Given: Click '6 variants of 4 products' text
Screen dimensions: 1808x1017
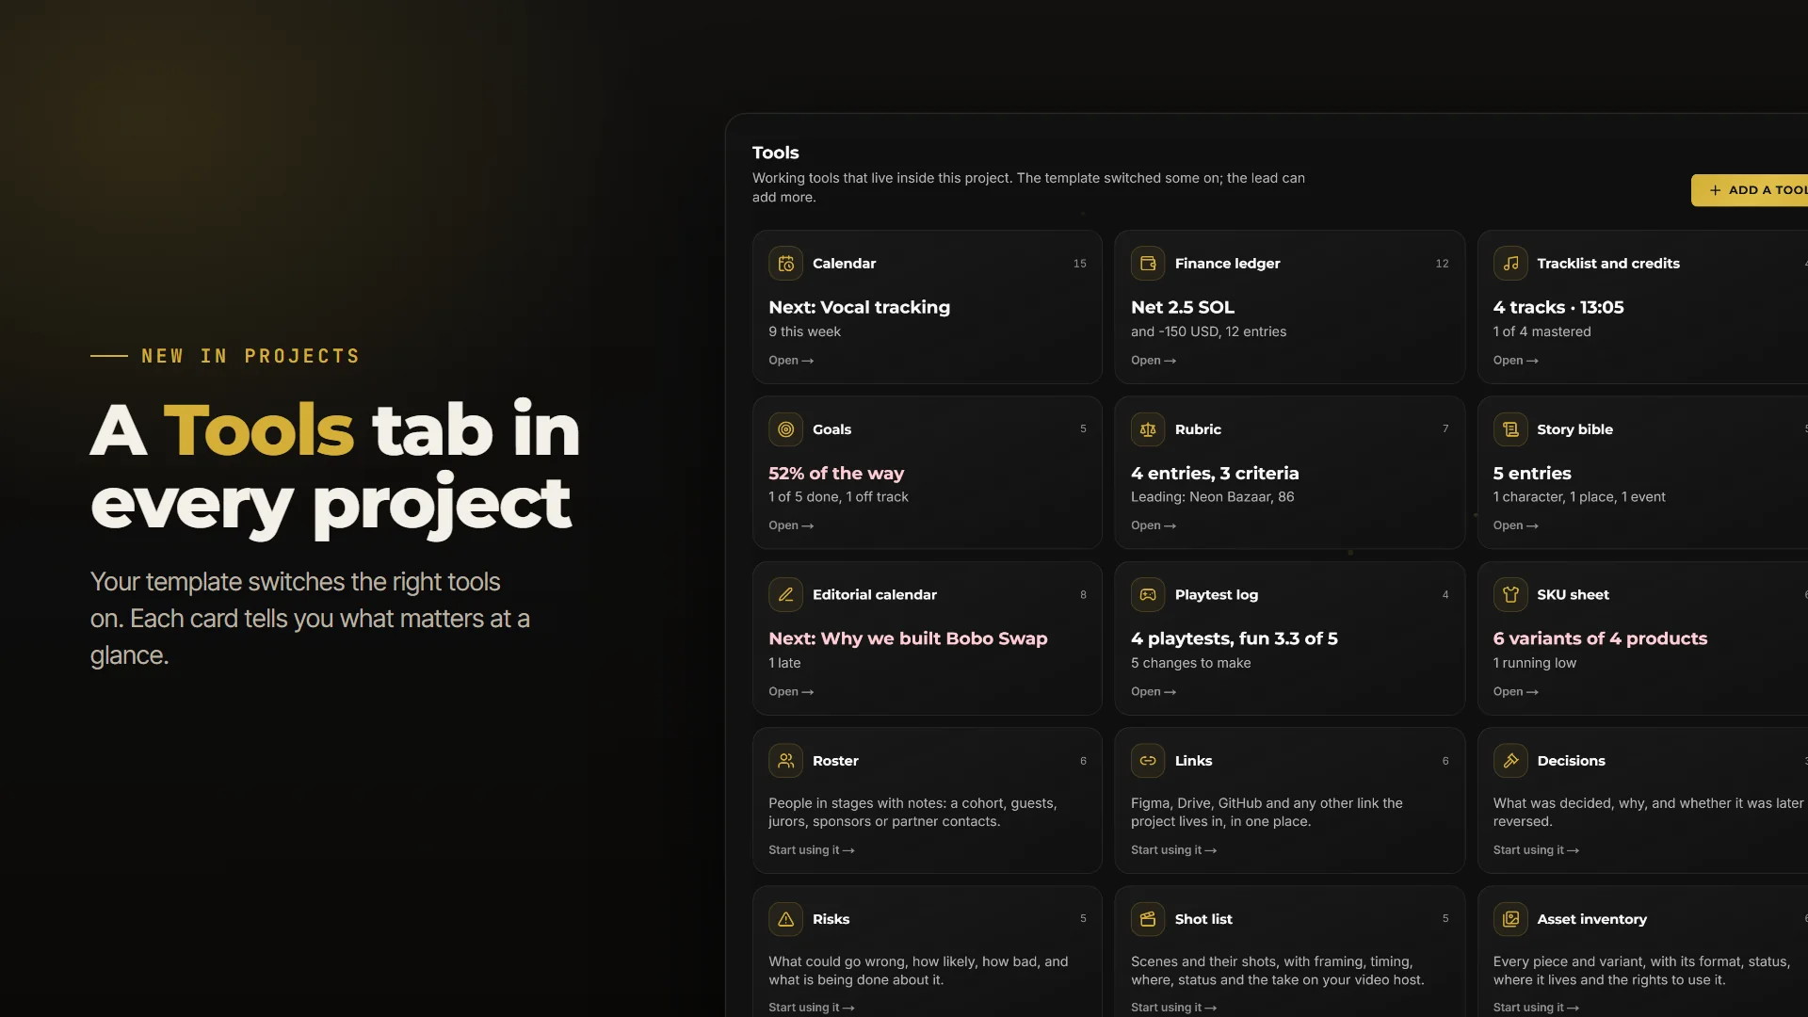Looking at the screenshot, I should 1600,639.
